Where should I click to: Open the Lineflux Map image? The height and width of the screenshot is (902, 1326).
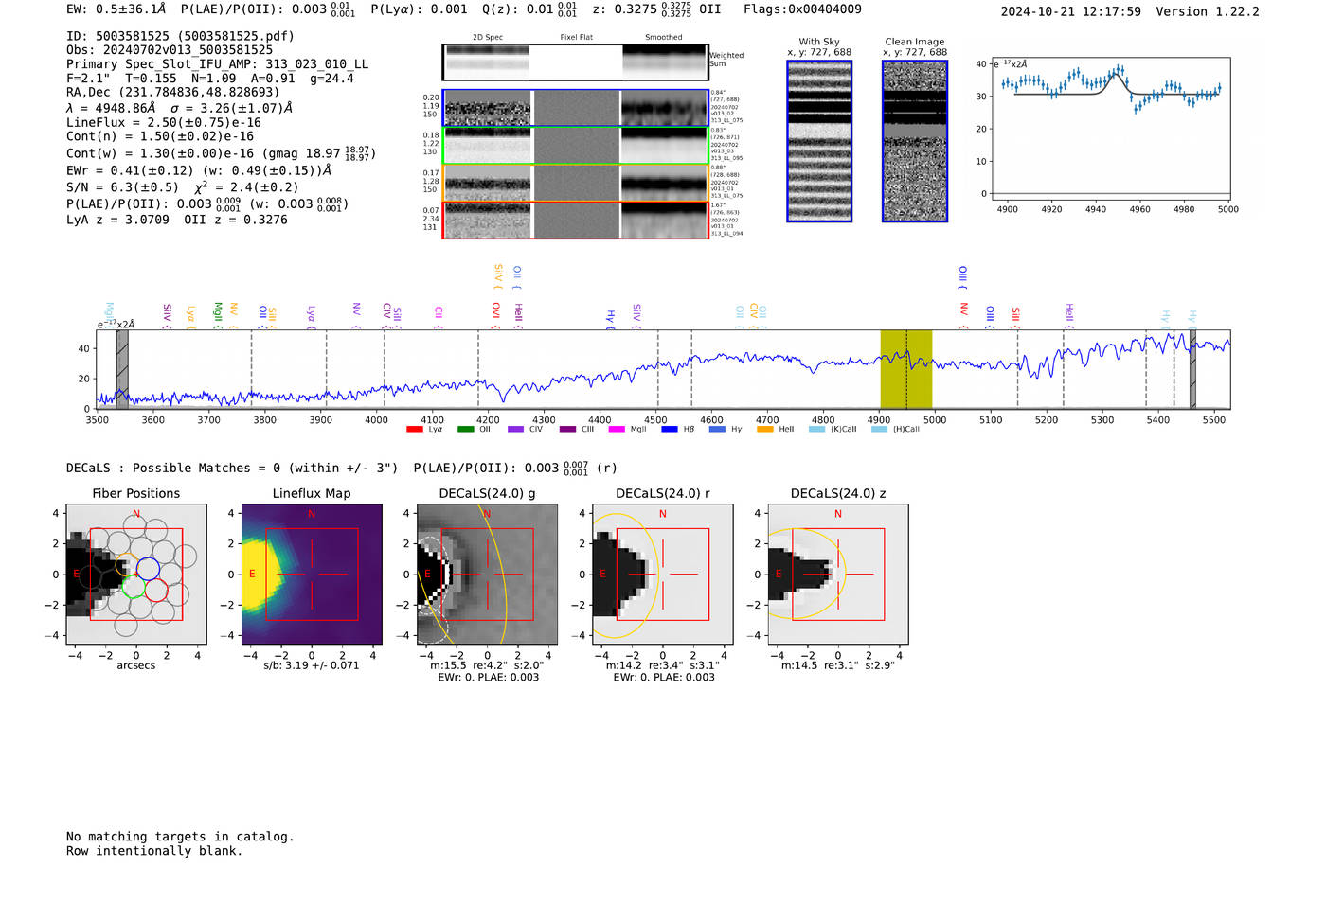(312, 574)
